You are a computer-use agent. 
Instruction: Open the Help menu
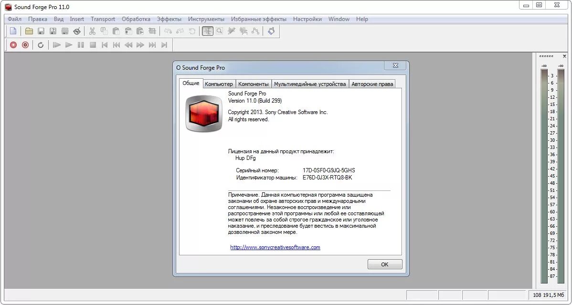362,19
